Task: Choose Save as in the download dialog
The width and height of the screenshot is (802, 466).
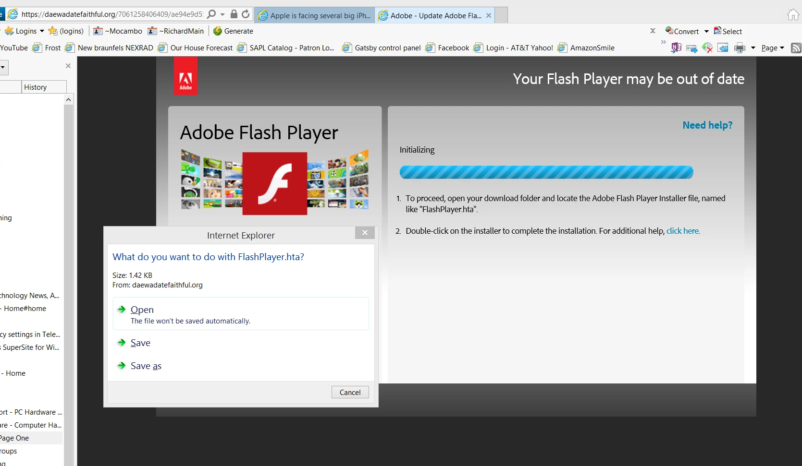Action: tap(146, 366)
